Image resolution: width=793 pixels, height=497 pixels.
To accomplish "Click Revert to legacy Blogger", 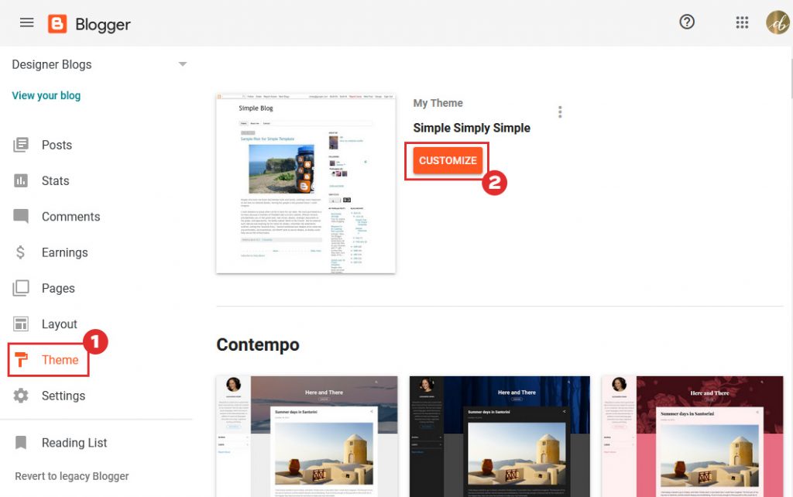I will (x=70, y=476).
